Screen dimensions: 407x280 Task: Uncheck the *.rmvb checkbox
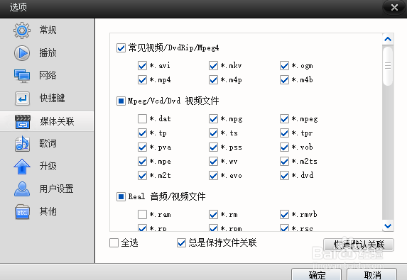point(285,215)
